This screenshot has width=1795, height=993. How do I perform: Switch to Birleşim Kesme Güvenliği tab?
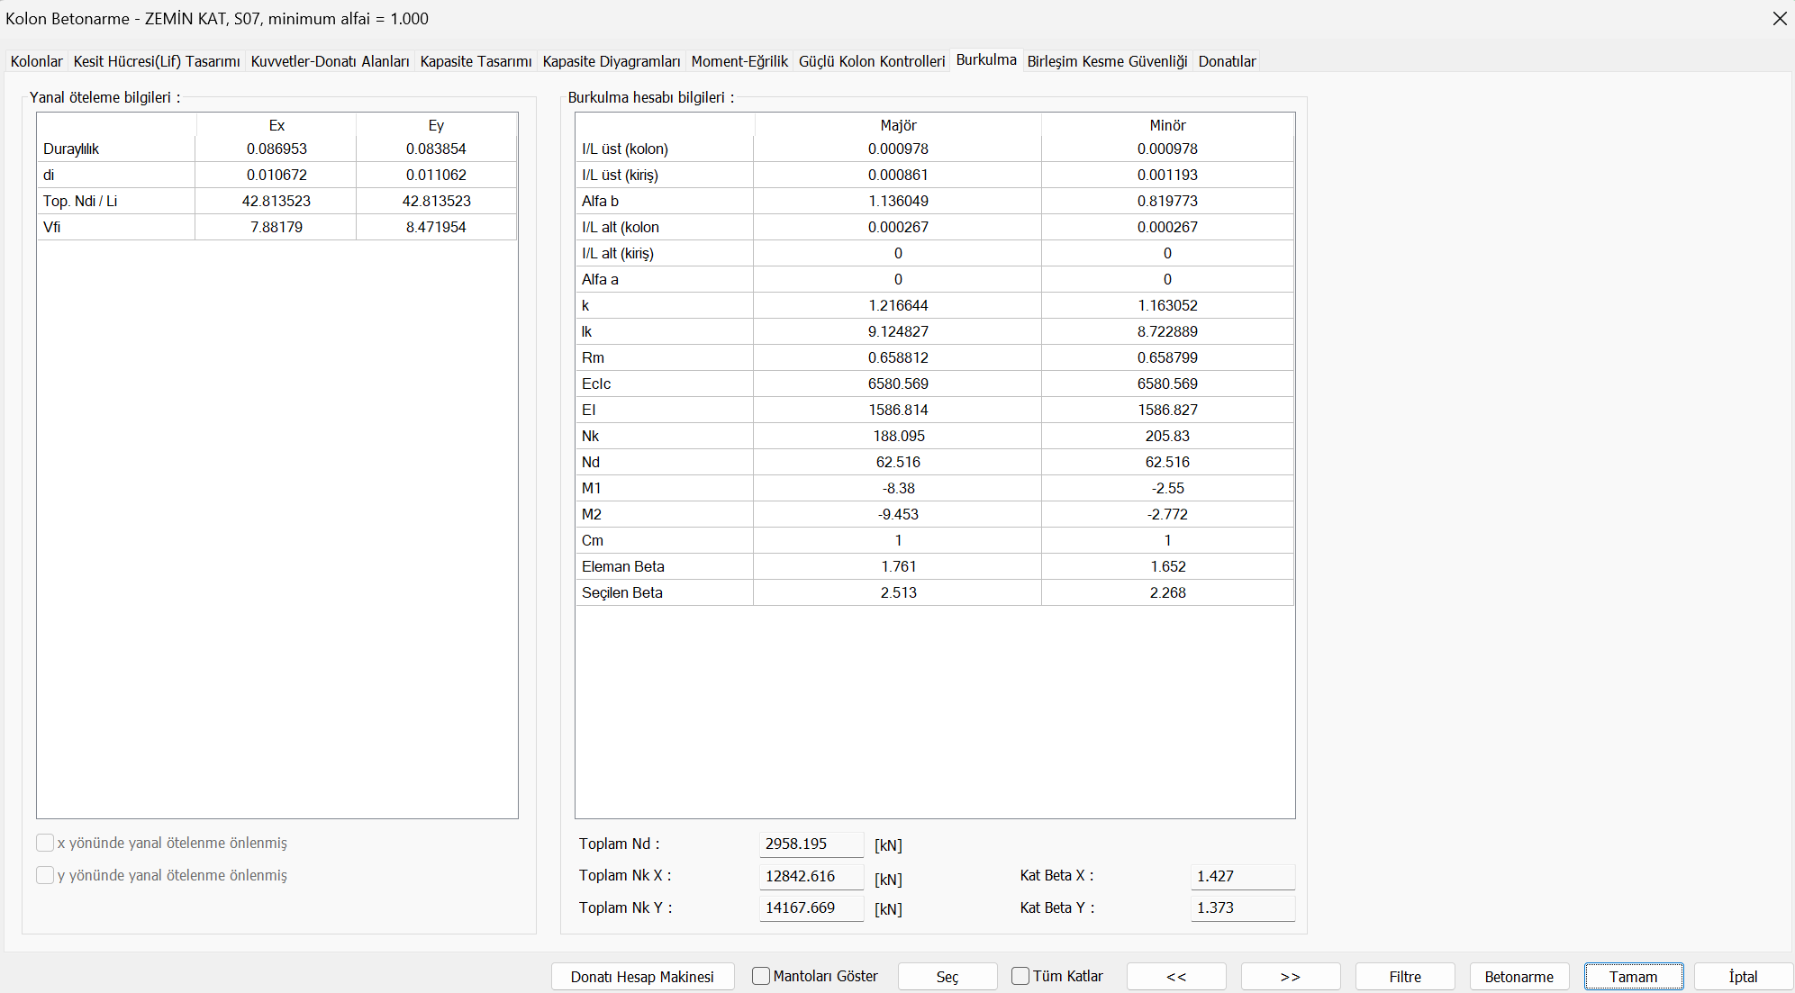click(1107, 61)
